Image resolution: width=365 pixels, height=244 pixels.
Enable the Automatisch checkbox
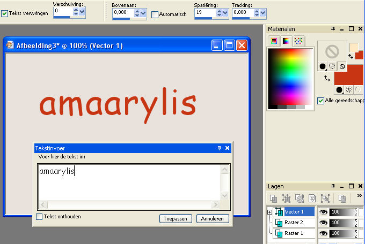pos(155,14)
